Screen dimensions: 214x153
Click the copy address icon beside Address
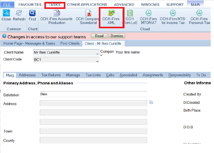pos(151,102)
